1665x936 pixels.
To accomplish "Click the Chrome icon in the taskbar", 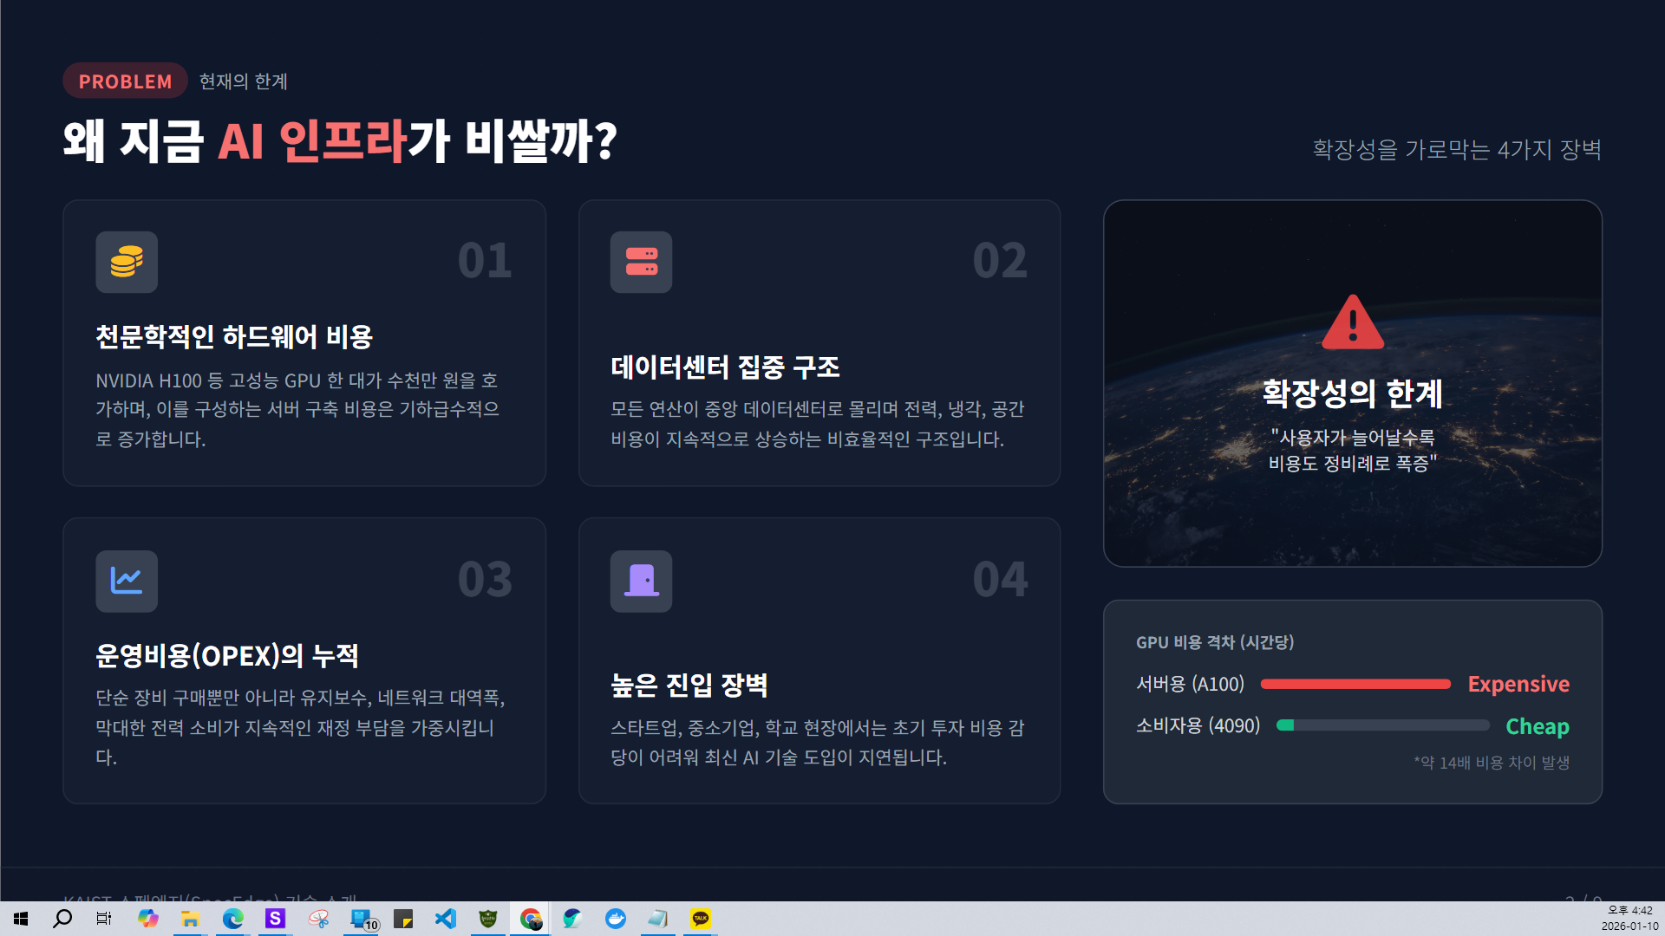I will (x=531, y=919).
